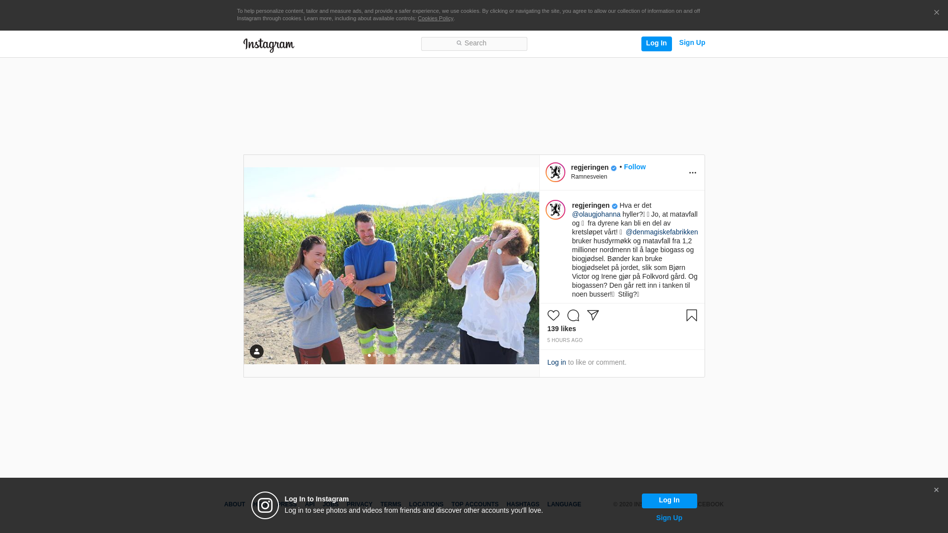Open regjeringen username in post header

tap(590, 167)
